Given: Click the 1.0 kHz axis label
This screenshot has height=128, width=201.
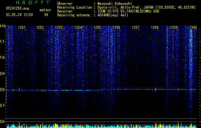Looking at the screenshot, I should 3,58.
